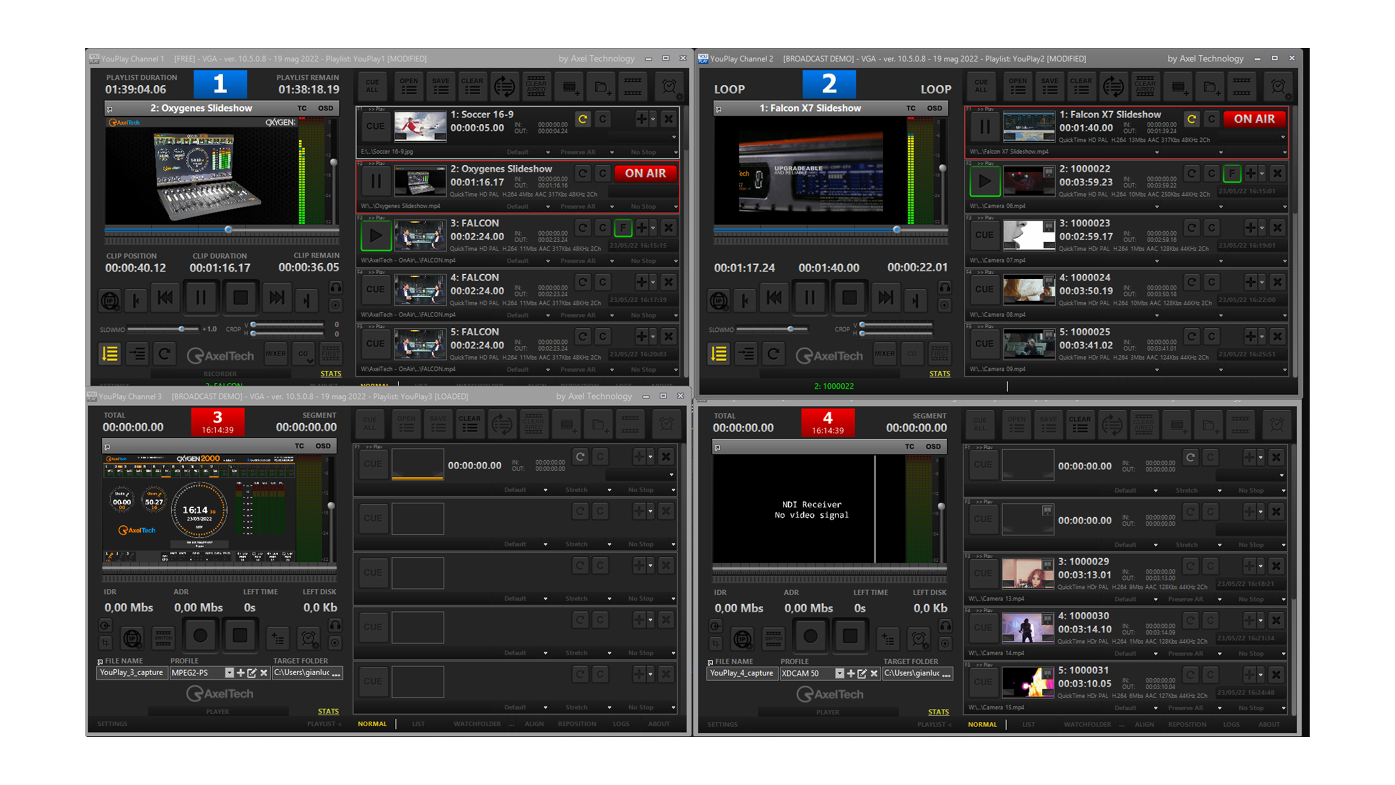Stop playback in Channel 1 transport
Viewport: 1395px width, 785px height.
[x=240, y=297]
